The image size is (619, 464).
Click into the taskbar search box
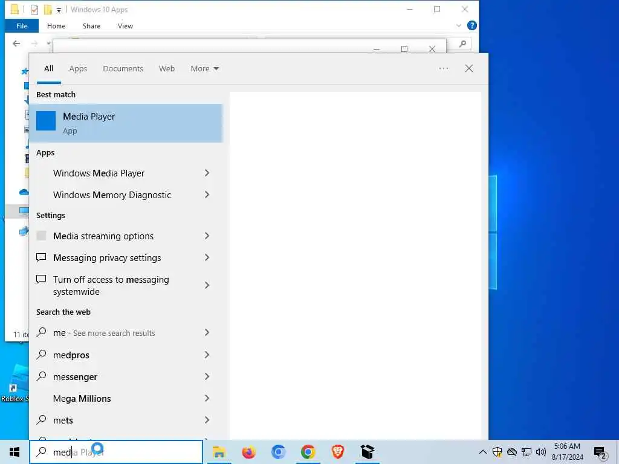pos(116,452)
